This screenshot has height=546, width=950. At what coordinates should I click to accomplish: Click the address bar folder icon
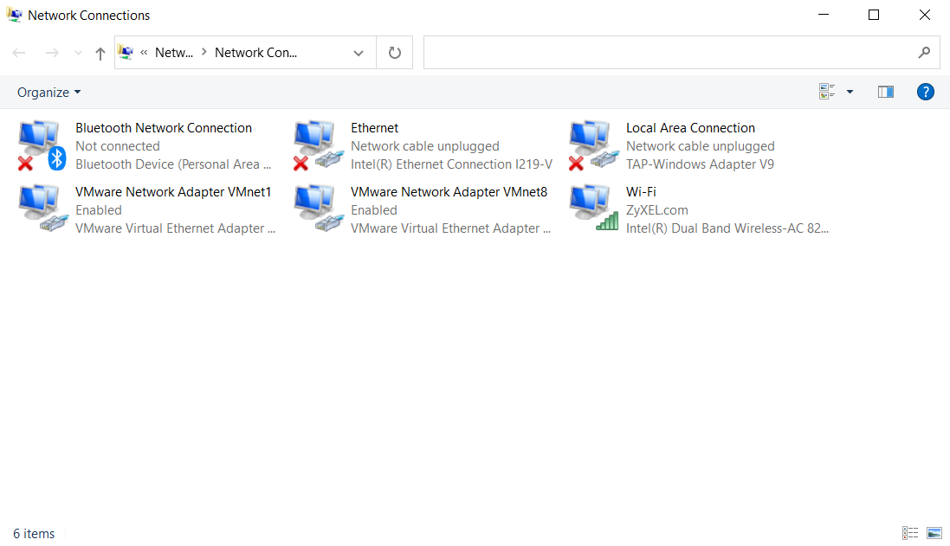(126, 52)
